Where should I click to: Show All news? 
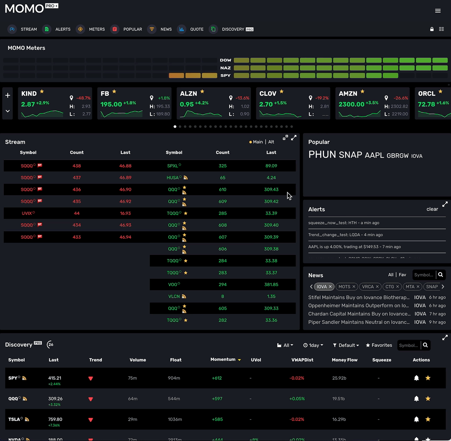[x=391, y=275]
